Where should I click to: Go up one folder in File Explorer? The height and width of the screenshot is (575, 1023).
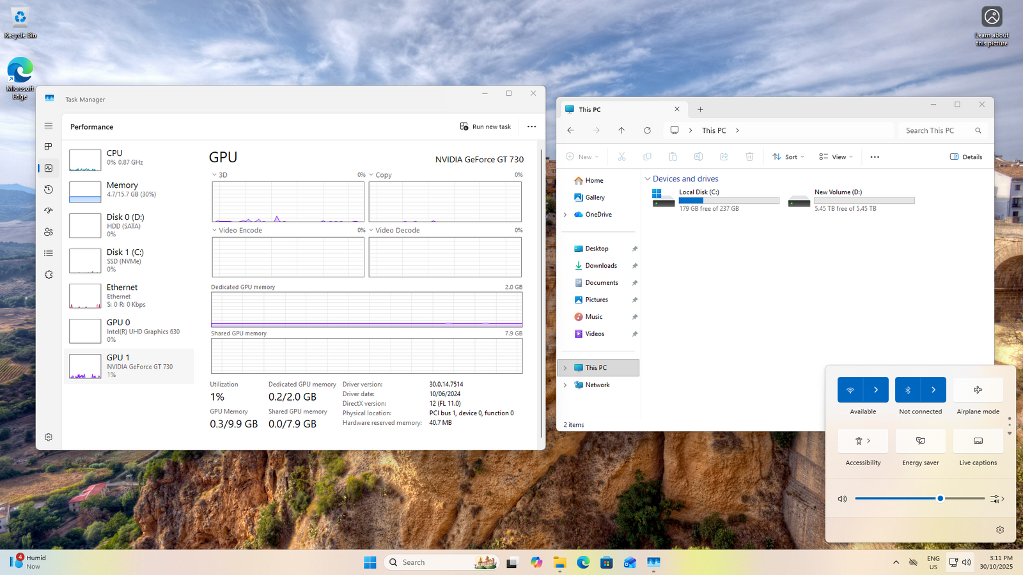click(x=621, y=130)
